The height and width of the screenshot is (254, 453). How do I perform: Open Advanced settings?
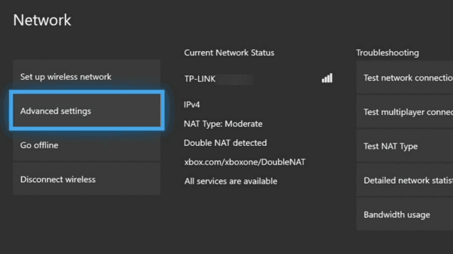(86, 111)
